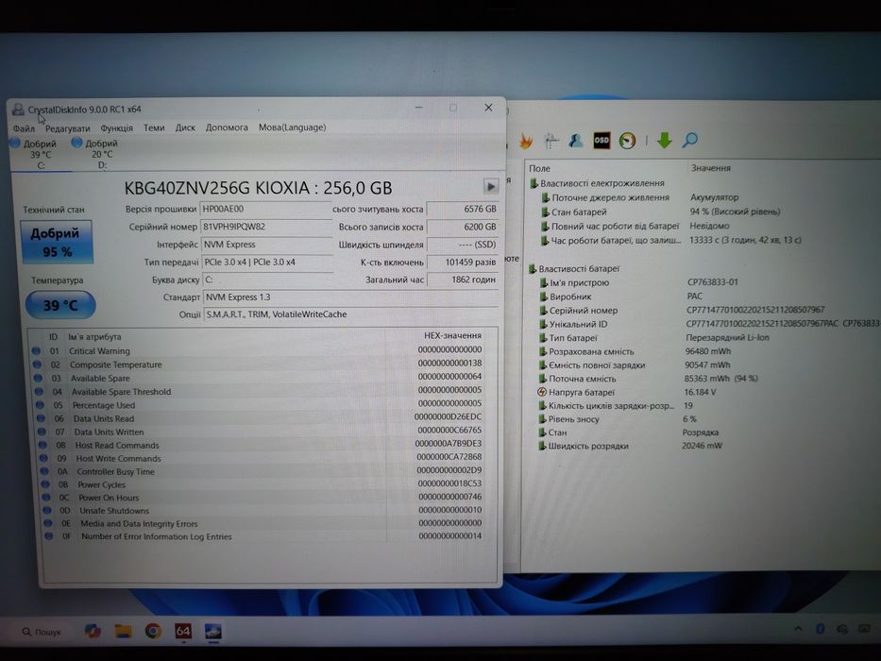
Task: Click the 39 °C temperature button
Action: pyautogui.click(x=60, y=305)
